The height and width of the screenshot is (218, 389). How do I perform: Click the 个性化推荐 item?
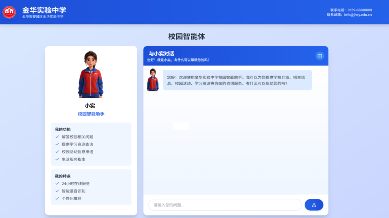(71, 199)
